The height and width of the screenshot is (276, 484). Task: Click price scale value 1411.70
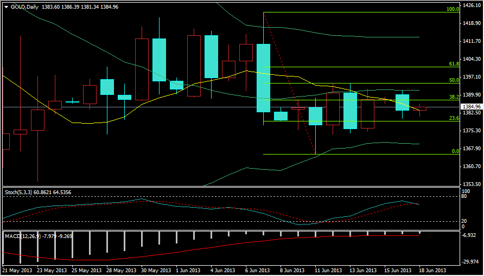tap(471, 41)
